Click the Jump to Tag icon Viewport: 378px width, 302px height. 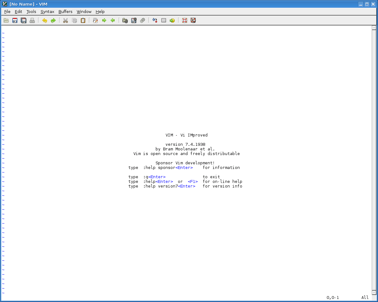tap(172, 20)
